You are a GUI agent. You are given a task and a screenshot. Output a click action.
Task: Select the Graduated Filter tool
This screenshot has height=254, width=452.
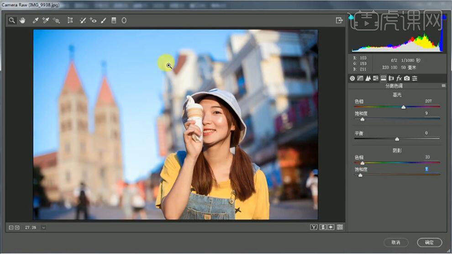click(x=114, y=21)
